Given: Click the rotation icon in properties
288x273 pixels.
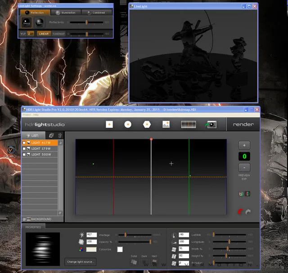Looking at the screenshot, I should point(174,264).
